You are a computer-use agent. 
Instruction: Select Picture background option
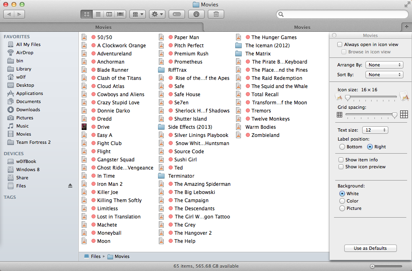(x=342, y=208)
